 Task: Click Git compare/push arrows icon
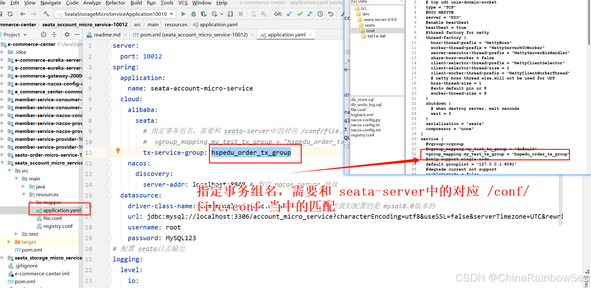(x=310, y=14)
